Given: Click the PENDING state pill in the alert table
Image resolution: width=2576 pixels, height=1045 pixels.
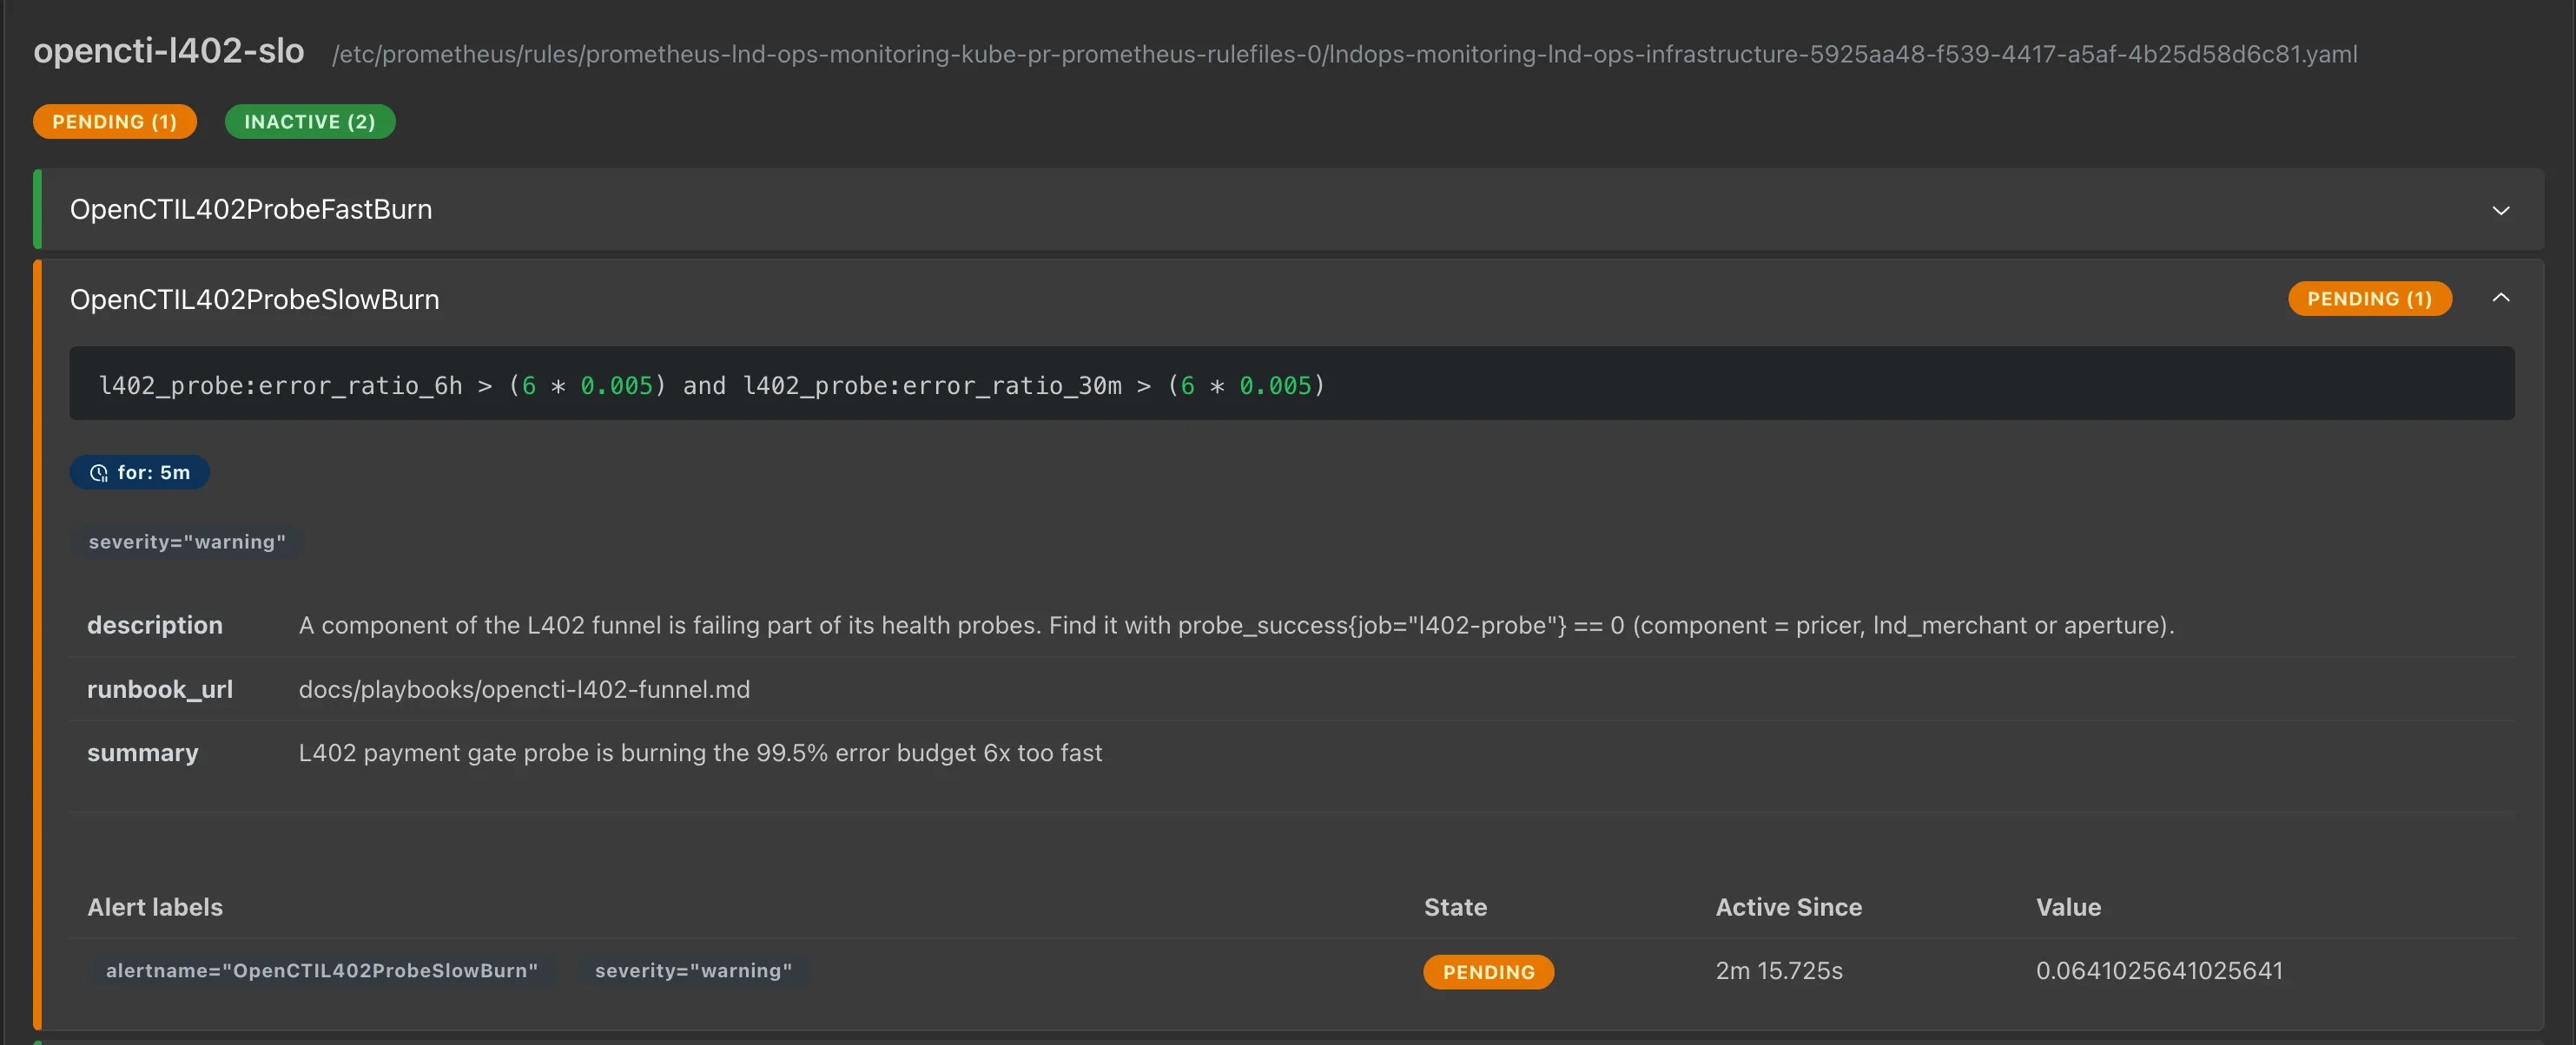Looking at the screenshot, I should [1488, 972].
